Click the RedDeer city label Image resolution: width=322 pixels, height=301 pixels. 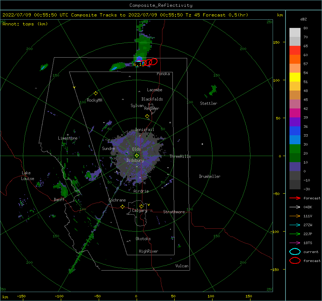152,108
